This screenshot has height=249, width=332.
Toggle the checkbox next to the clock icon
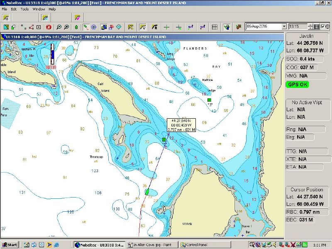[323, 27]
